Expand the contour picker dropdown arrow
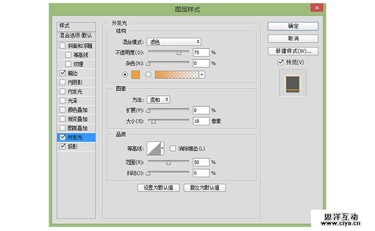 (x=162, y=149)
